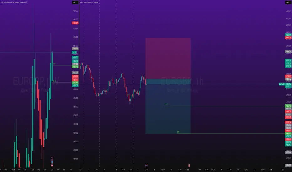Click the Euro / British Pound 1W chart title
The height and width of the screenshot is (172, 292).
[13, 3]
